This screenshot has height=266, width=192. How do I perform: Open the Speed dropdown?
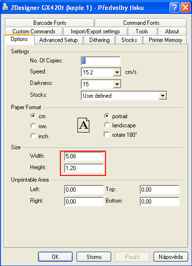(117, 72)
